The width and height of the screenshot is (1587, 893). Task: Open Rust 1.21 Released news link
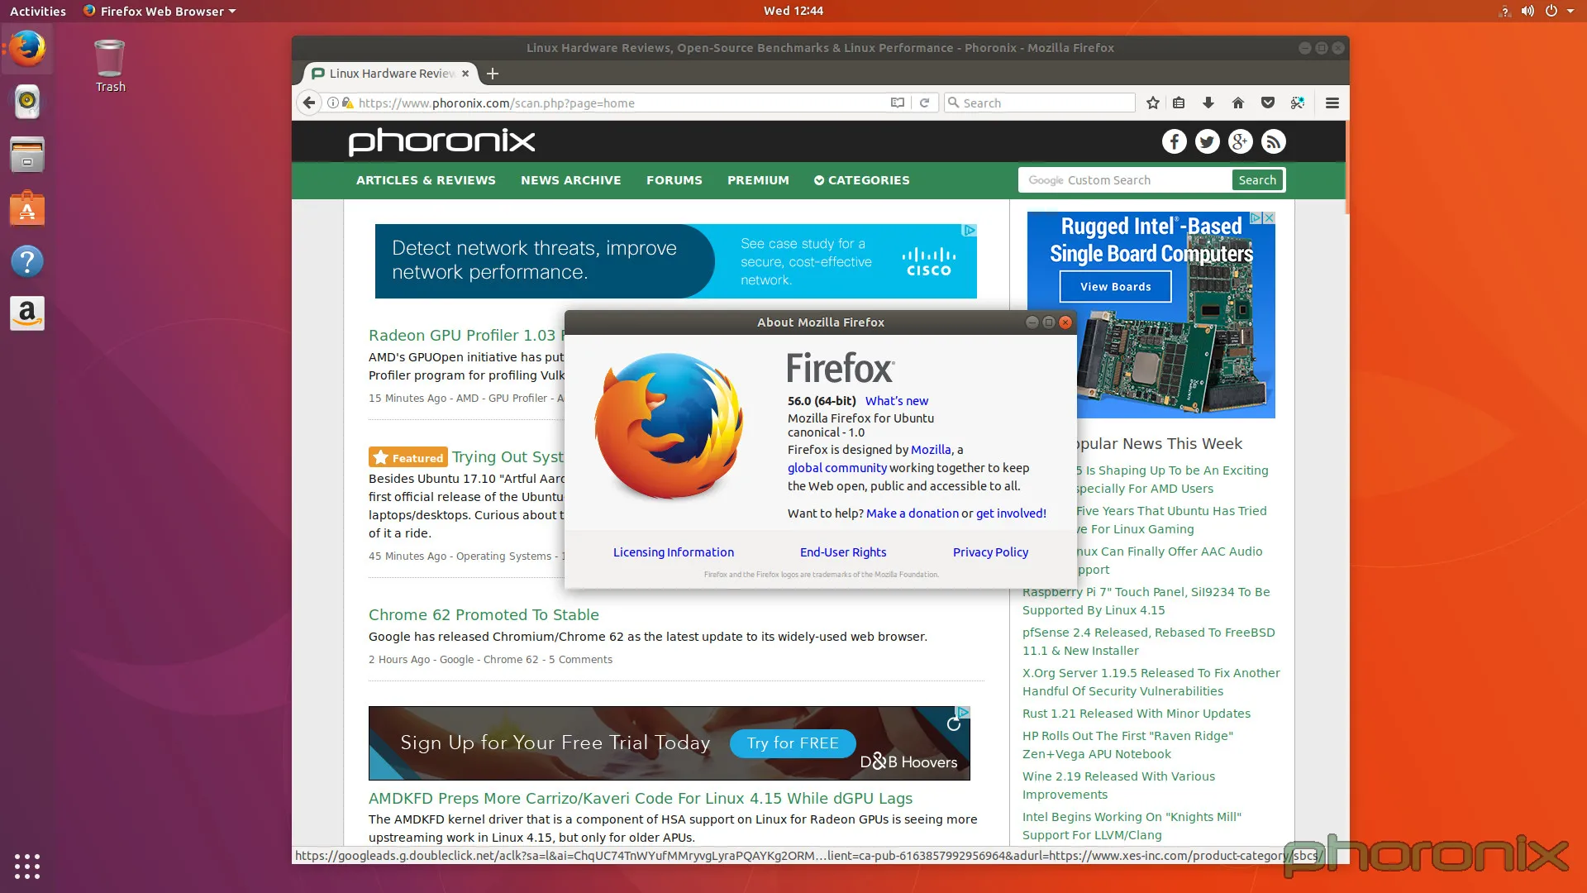tap(1136, 714)
